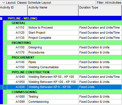122x105 pixels.
Task: Sort by the Duration Type column header
Action: (100, 10)
